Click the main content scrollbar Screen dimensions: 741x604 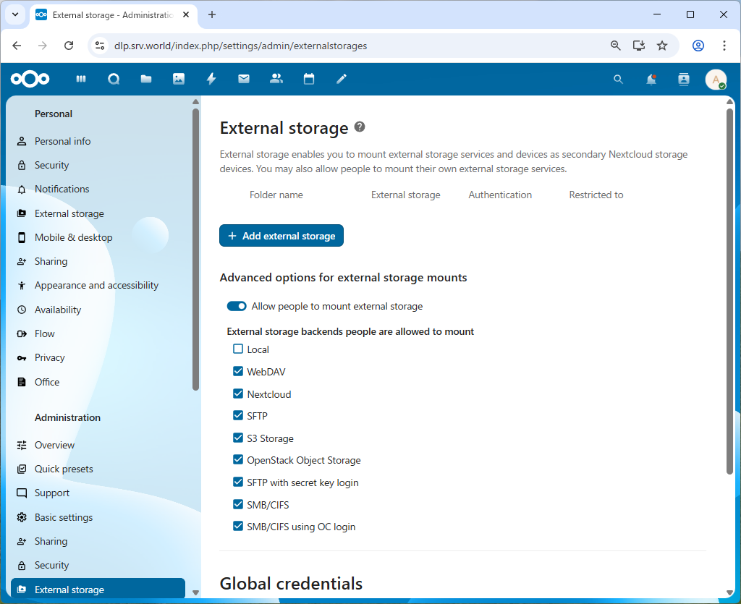(x=729, y=292)
